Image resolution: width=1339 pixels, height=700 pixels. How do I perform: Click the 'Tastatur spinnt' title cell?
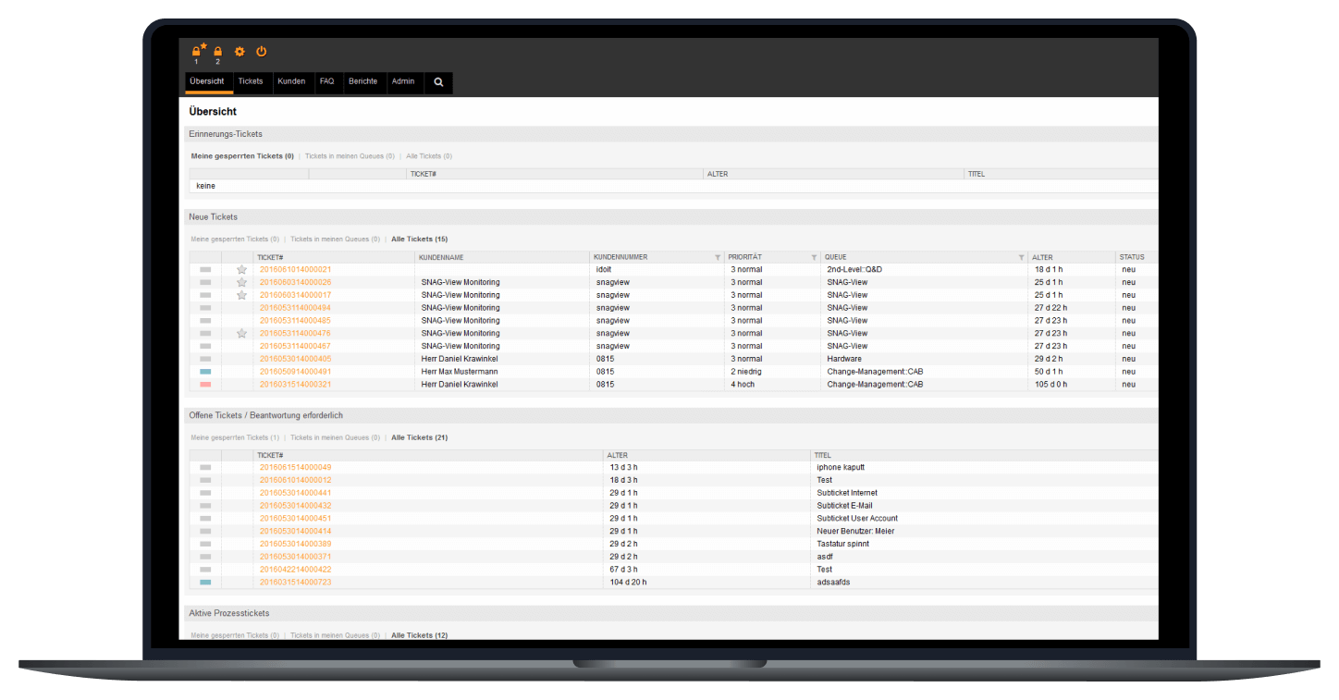(844, 544)
